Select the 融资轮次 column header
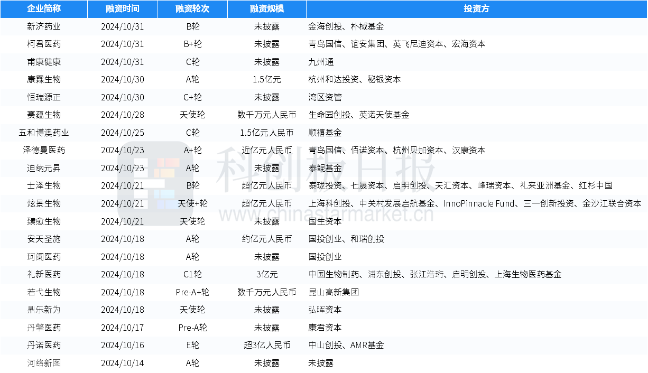This screenshot has width=648, height=373. pos(192,9)
